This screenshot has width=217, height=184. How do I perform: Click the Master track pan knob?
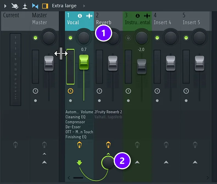pos(49,38)
